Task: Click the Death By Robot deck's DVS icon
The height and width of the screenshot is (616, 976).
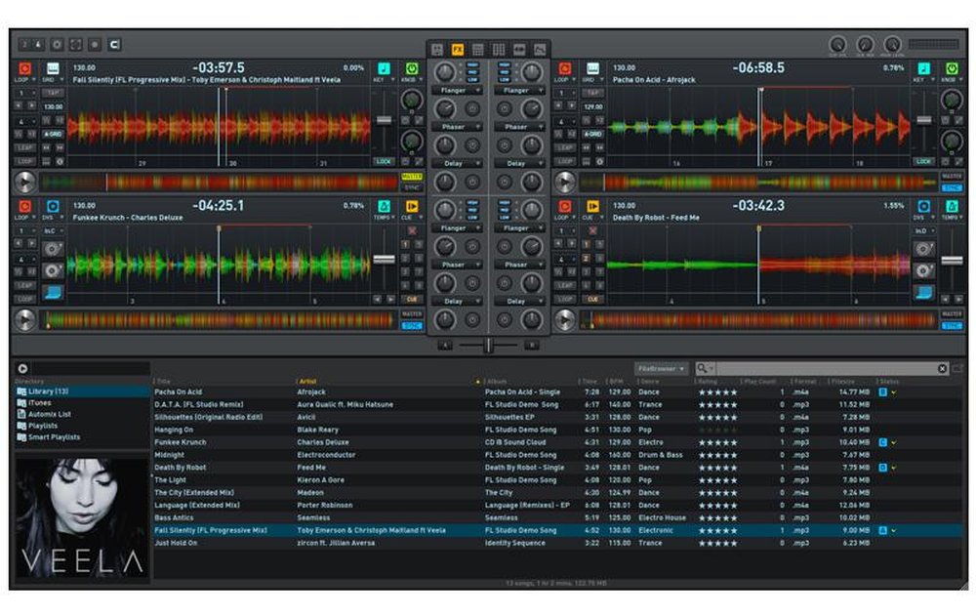Action: pyautogui.click(x=923, y=206)
